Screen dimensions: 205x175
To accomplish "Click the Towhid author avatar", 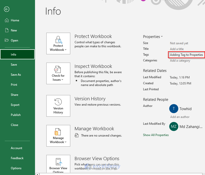I will (x=174, y=109).
